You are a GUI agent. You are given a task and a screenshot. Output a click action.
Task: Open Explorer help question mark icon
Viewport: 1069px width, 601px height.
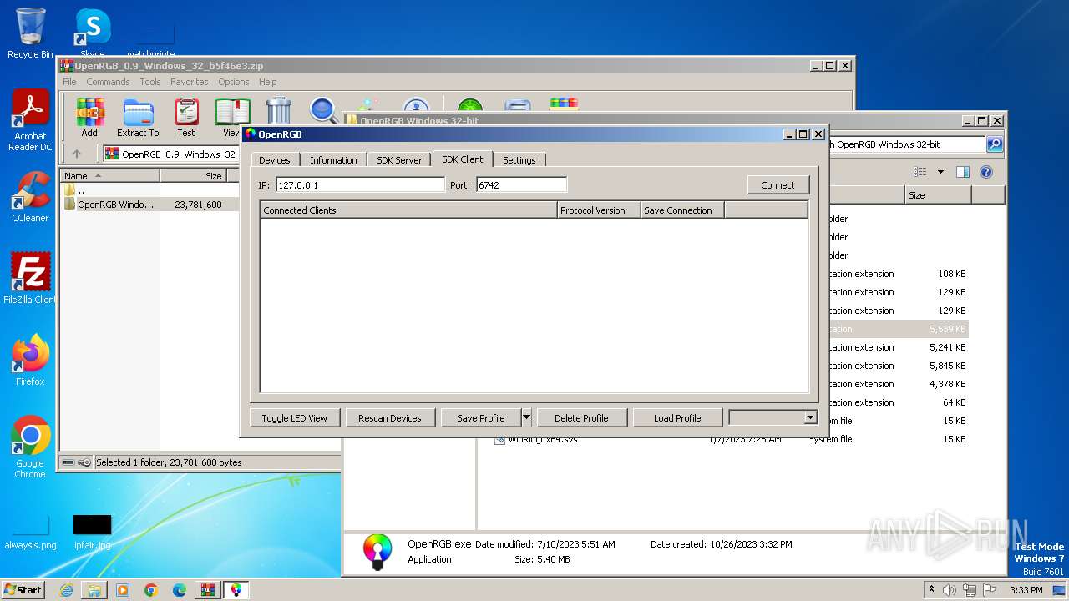tap(986, 172)
